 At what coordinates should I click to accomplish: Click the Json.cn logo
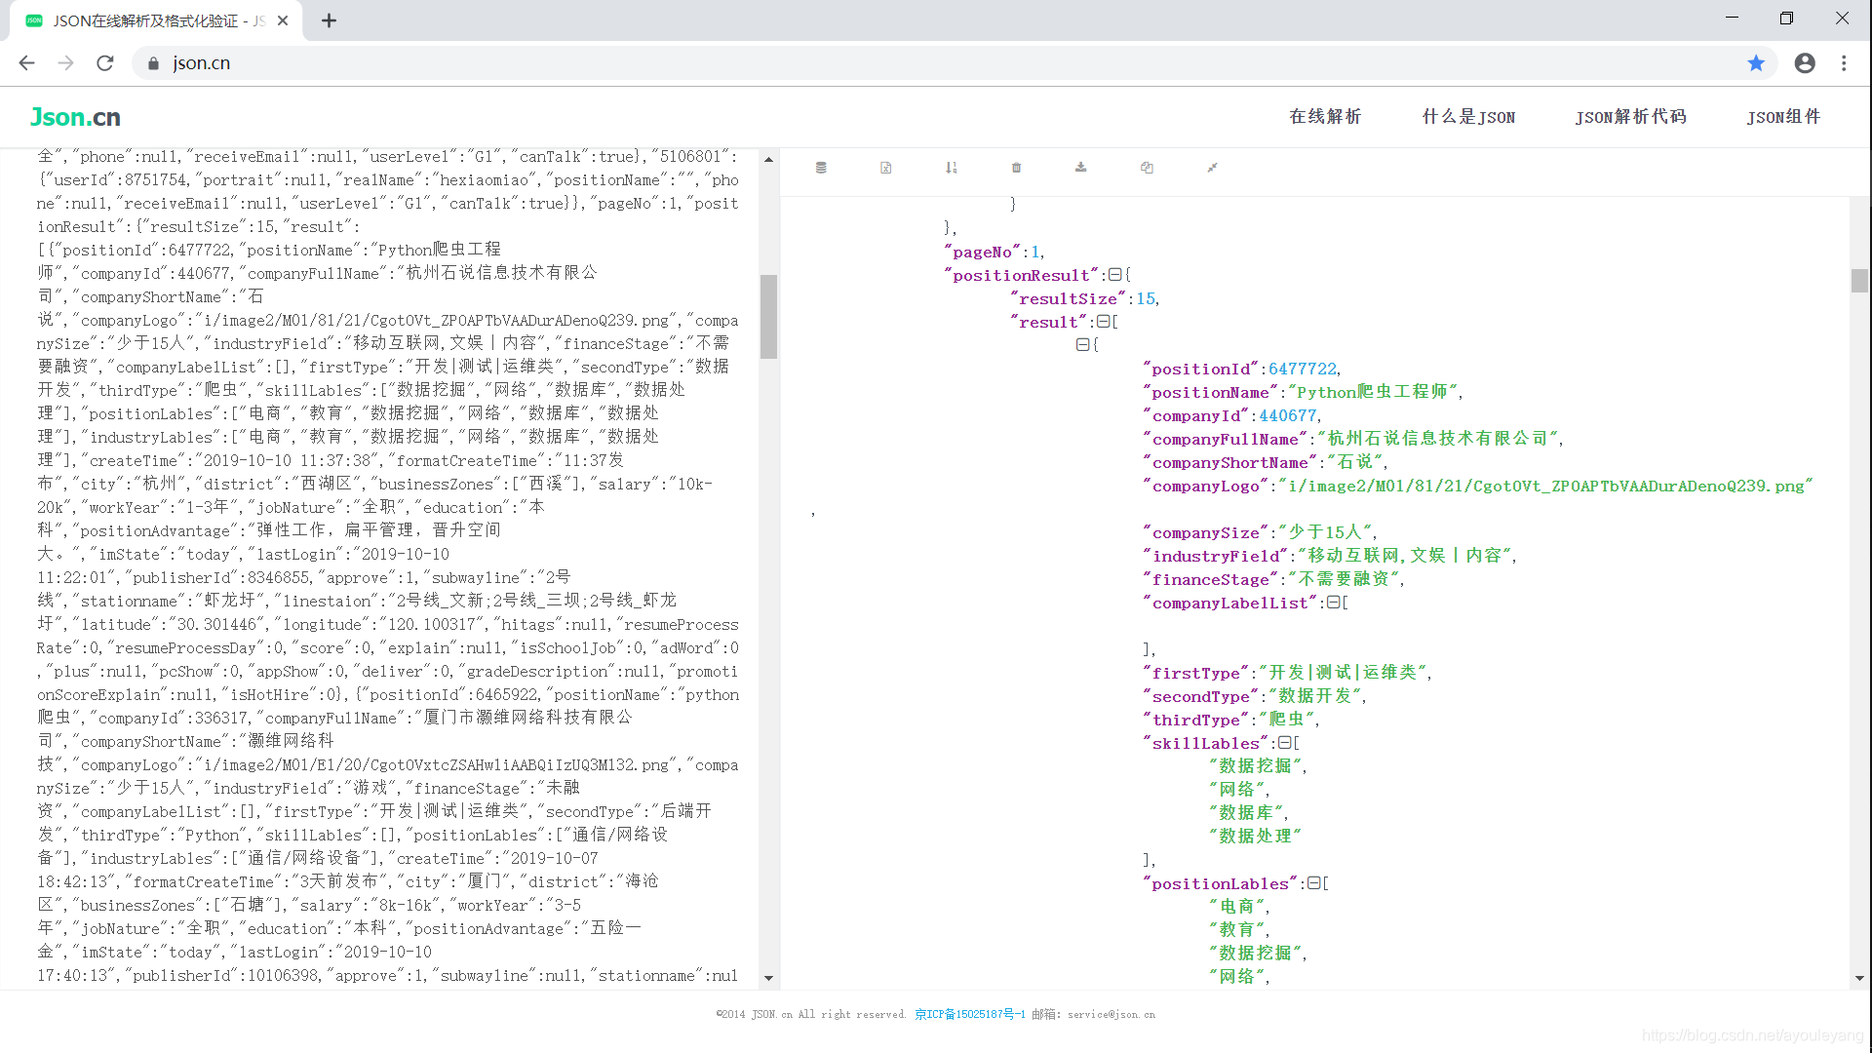pyautogui.click(x=75, y=117)
